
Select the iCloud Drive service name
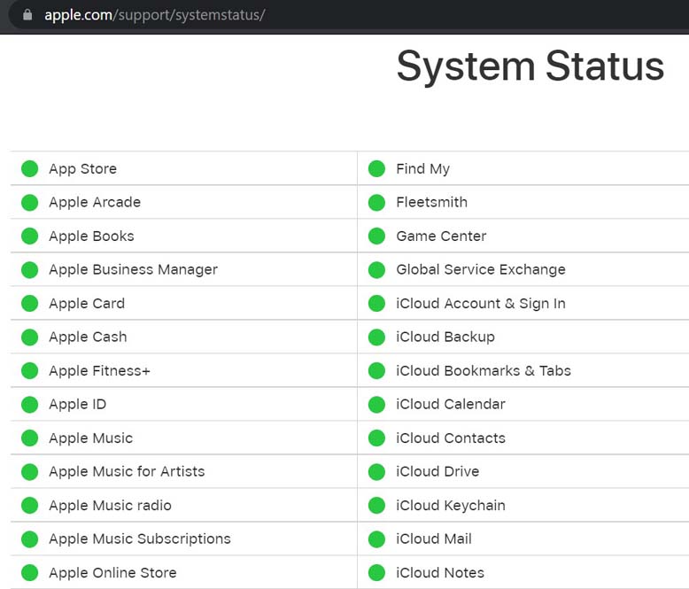tap(437, 471)
